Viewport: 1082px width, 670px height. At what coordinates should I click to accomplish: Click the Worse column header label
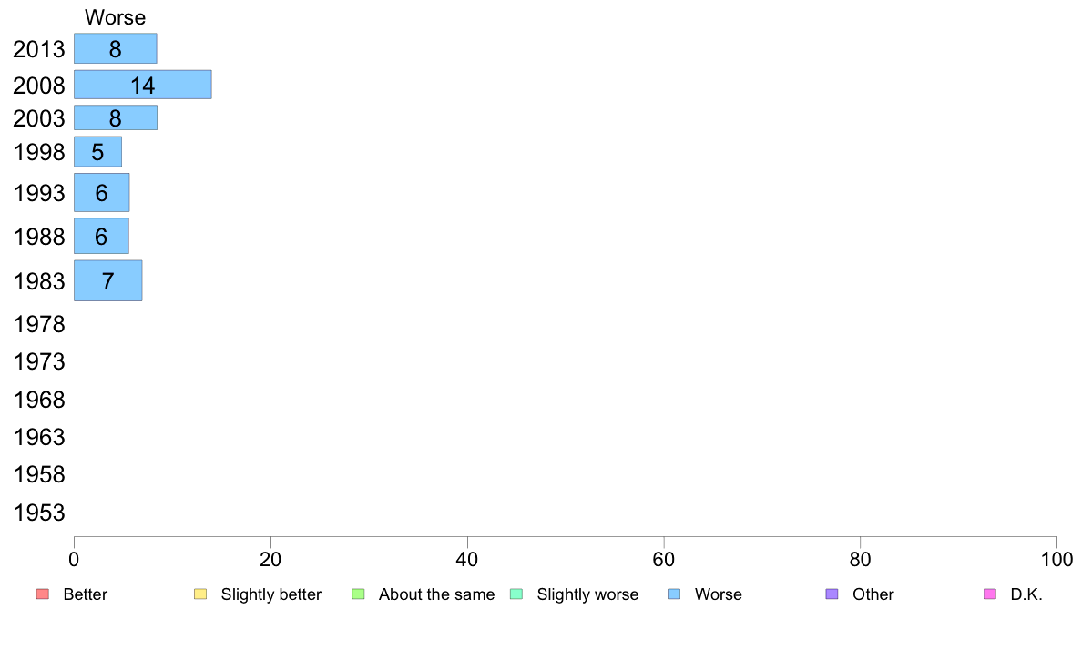pos(116,17)
